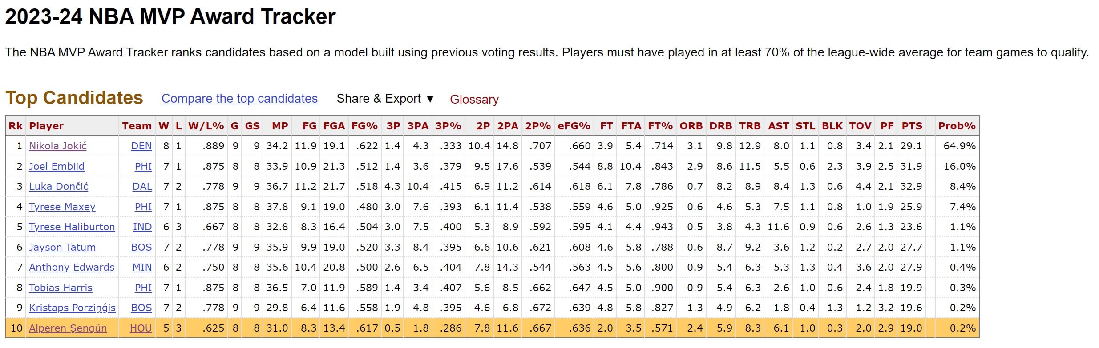Sort table by Prob% column header
Viewport: 1099px width, 348px height.
pos(957,126)
